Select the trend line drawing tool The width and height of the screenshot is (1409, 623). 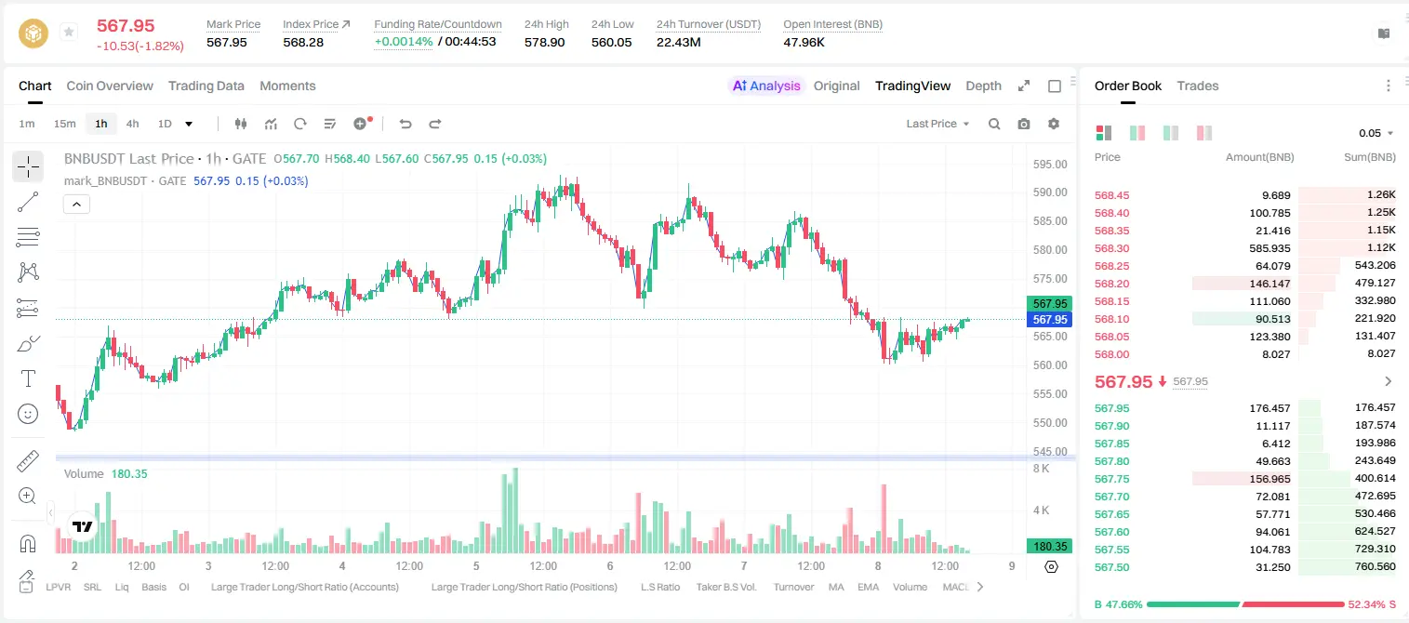[x=28, y=202]
